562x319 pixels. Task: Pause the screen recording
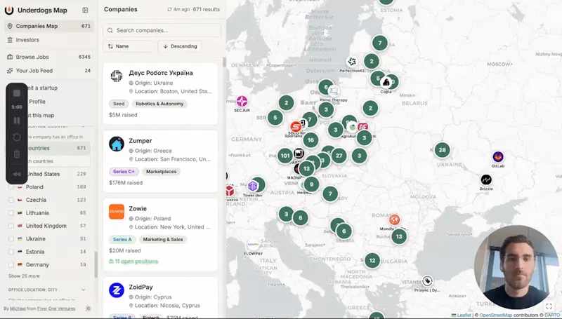[17, 121]
